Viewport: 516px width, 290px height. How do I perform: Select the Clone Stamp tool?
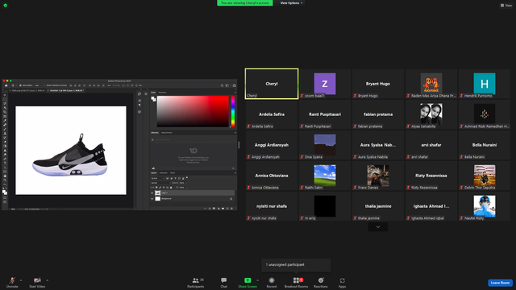click(5, 134)
